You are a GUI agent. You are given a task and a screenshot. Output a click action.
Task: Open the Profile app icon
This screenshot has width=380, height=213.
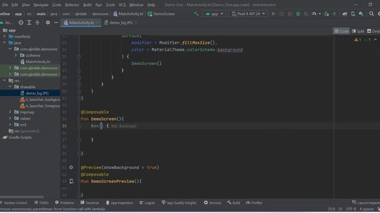pos(314,14)
